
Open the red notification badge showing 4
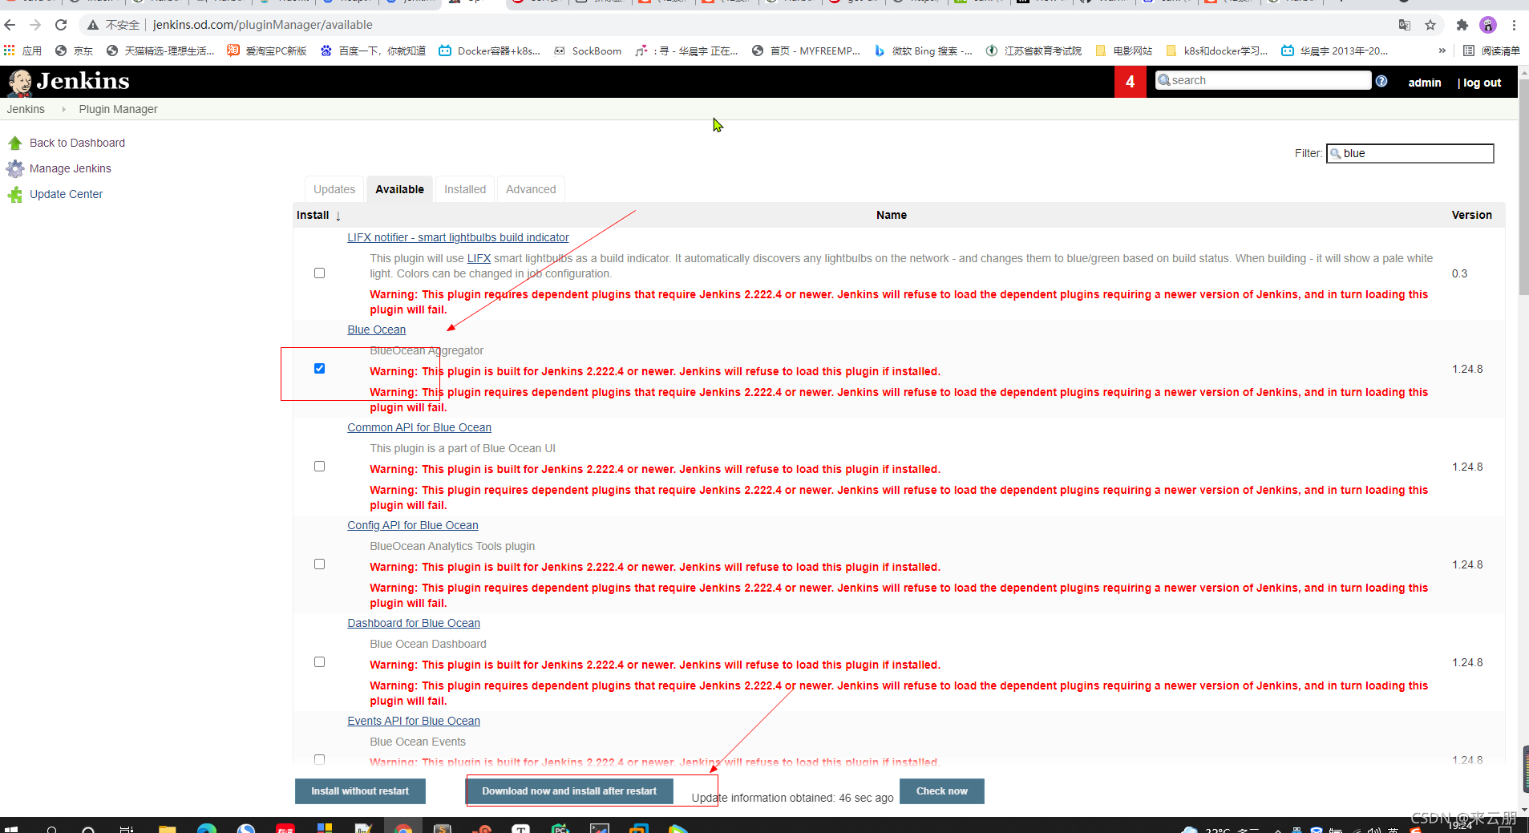[x=1130, y=82]
